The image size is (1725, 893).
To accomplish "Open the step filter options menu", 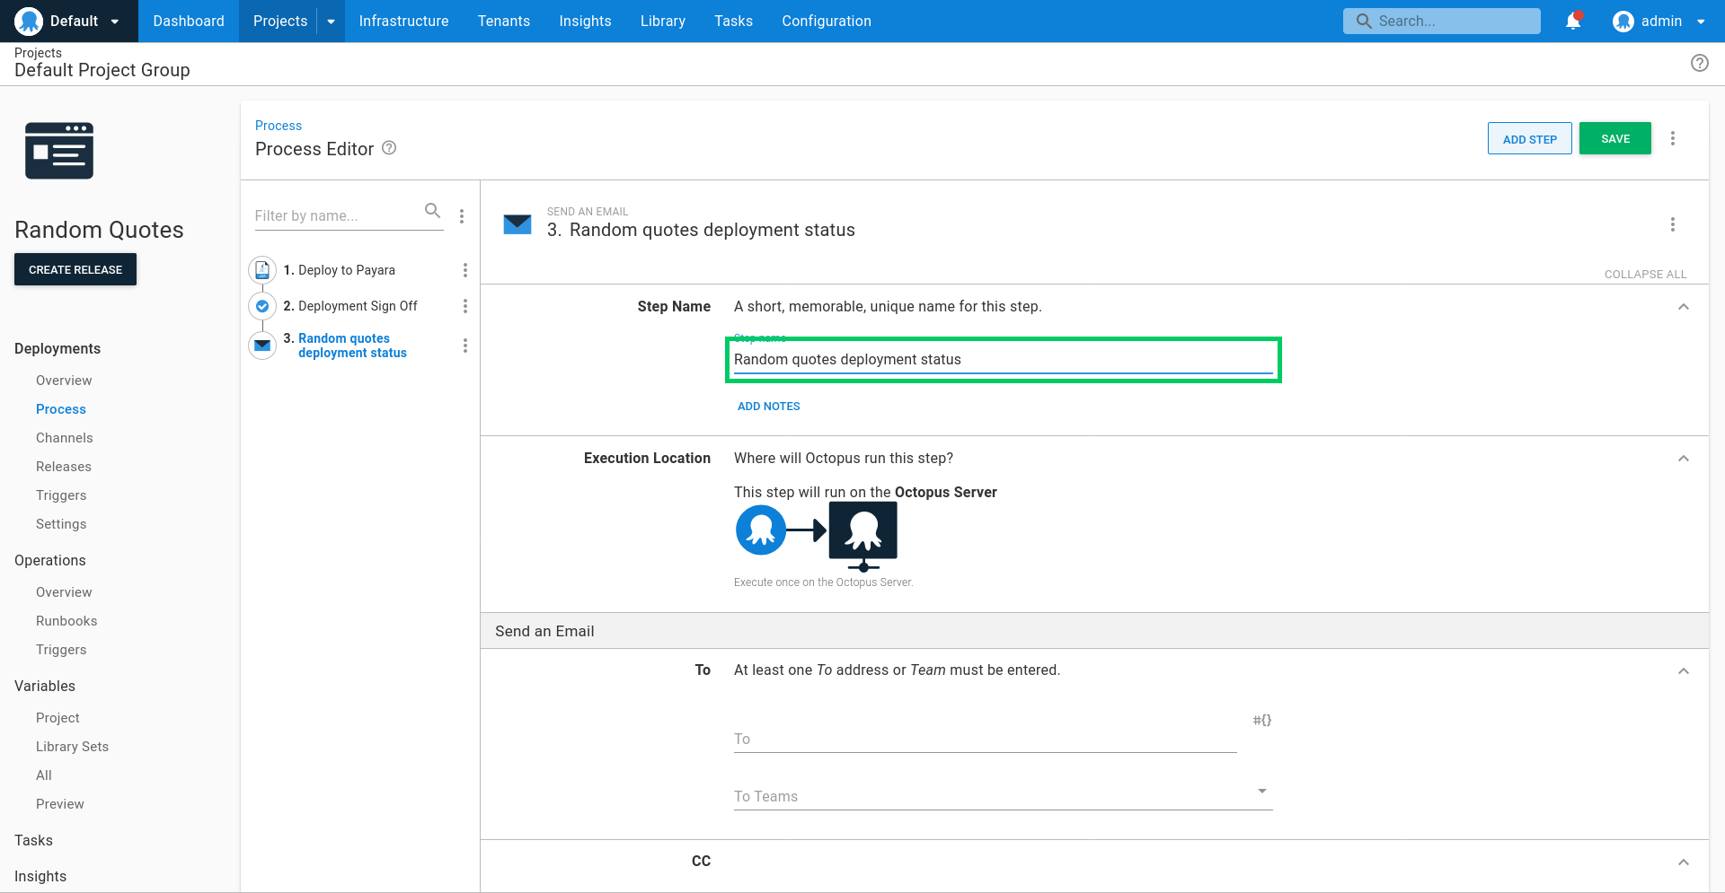I will pos(462,215).
